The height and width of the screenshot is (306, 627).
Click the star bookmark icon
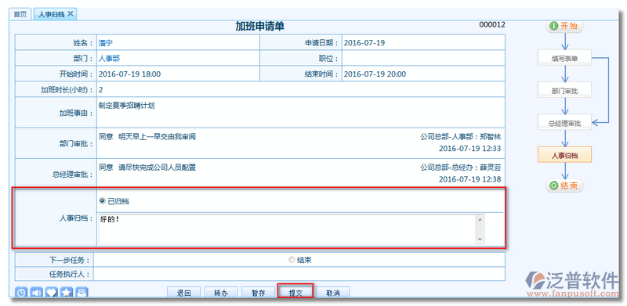pyautogui.click(x=67, y=293)
